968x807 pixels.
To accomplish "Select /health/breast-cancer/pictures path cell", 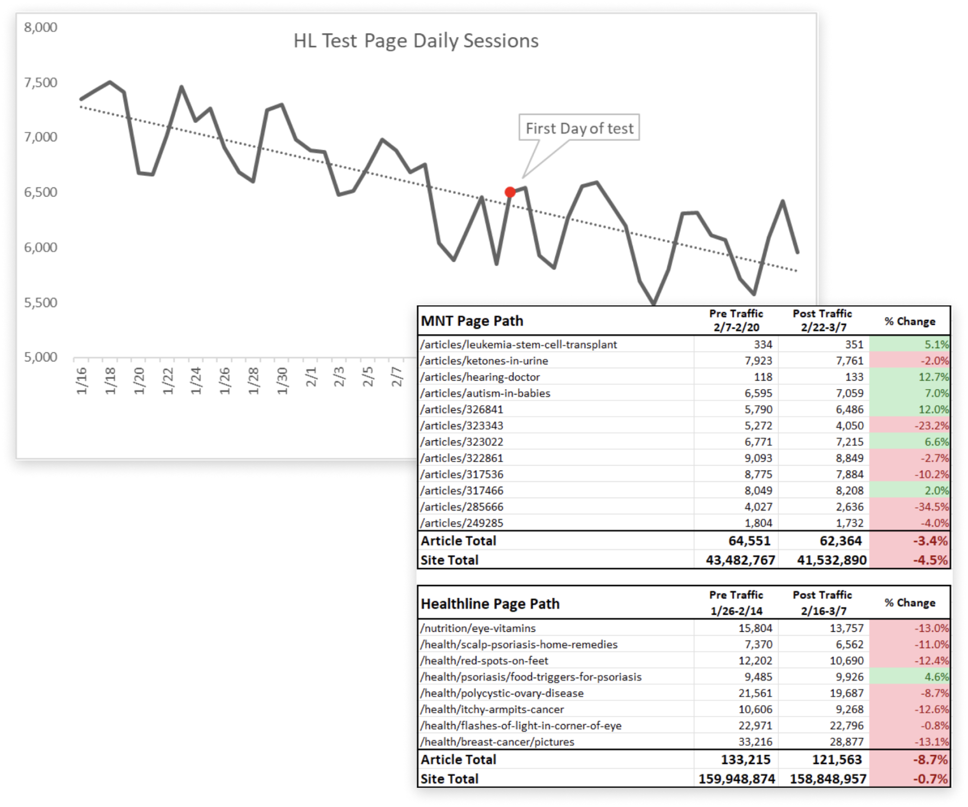I will tap(497, 741).
